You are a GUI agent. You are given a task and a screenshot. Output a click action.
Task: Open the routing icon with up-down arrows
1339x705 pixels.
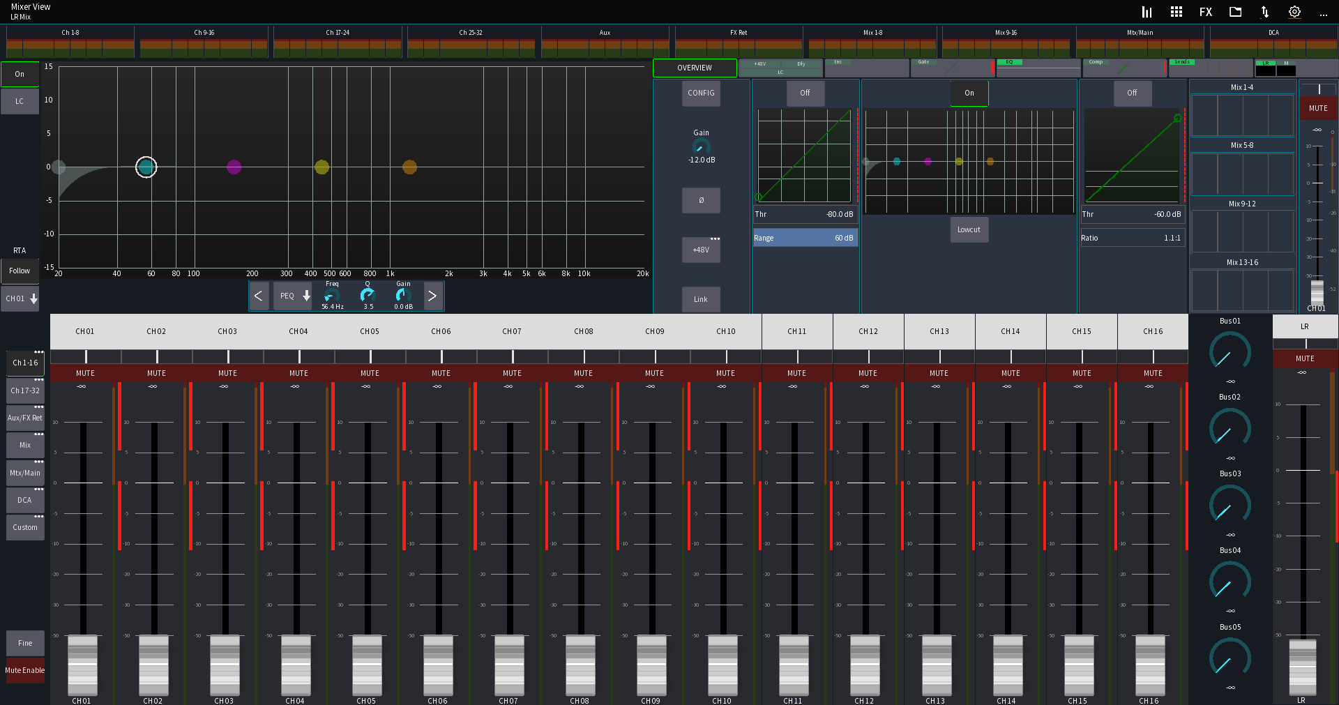point(1264,12)
